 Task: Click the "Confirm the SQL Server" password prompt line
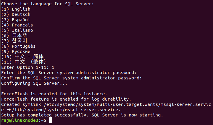coord(71,78)
